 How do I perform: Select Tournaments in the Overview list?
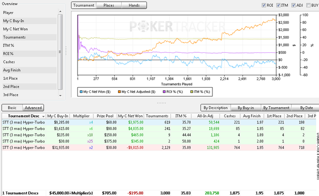point(29,37)
